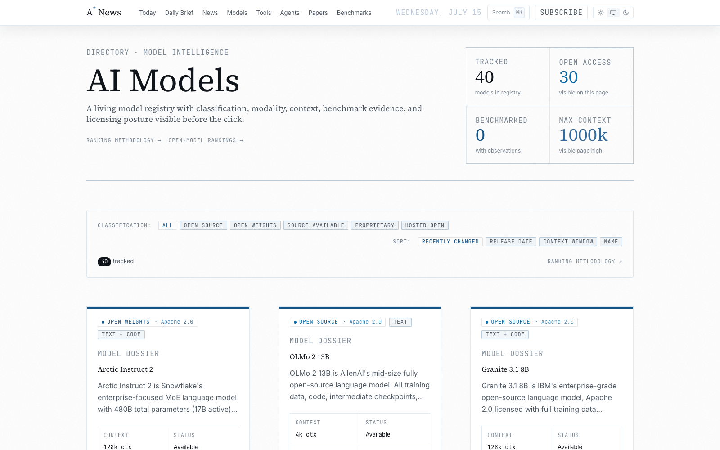720x450 pixels.
Task: Switch to light theme sun icon
Action: [601, 13]
